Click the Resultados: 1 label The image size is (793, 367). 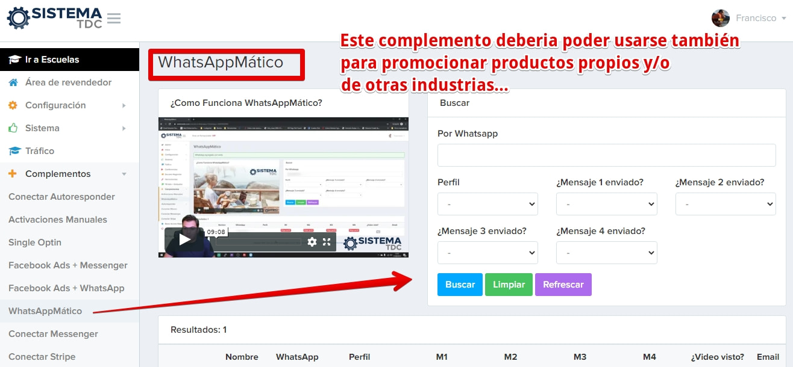198,330
